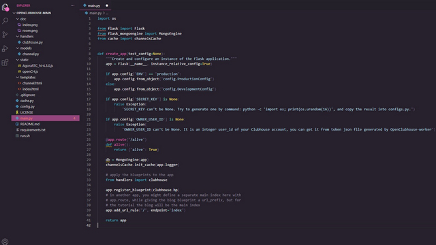Click the HTML icon beside channel.html

coord(19,83)
